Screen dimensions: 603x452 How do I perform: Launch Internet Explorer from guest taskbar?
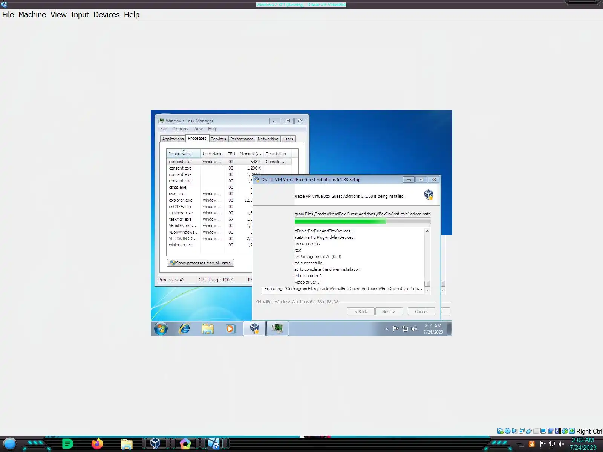(184, 329)
